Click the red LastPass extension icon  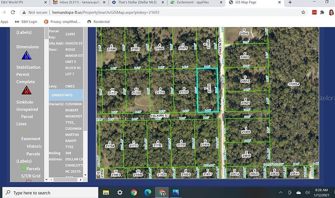[x=314, y=13]
